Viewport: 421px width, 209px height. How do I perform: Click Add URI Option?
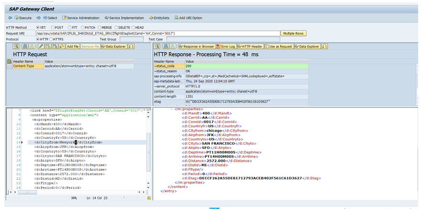point(188,18)
